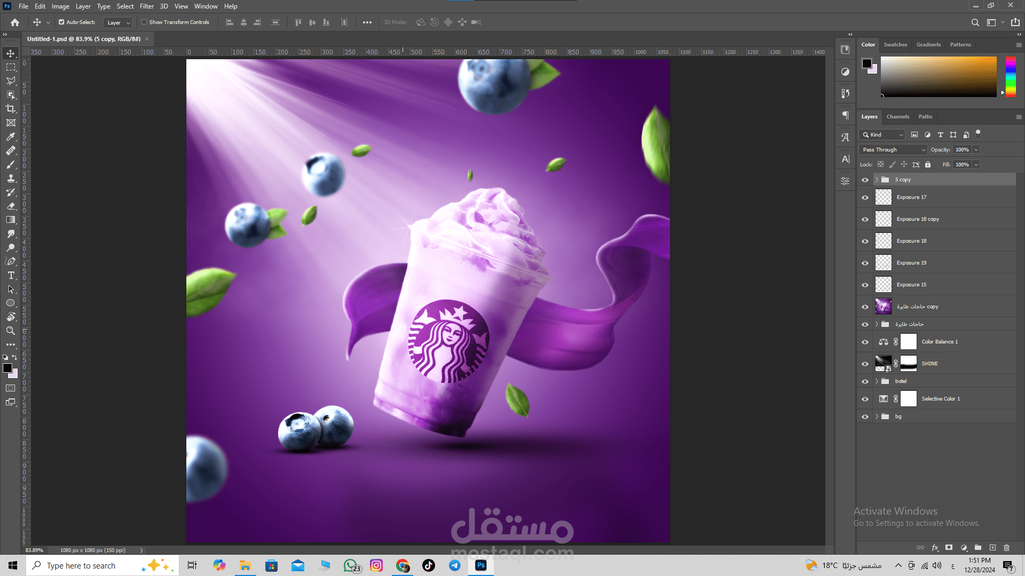Image resolution: width=1025 pixels, height=576 pixels.
Task: Select the Rectangular Marquee tool
Action: click(x=11, y=67)
